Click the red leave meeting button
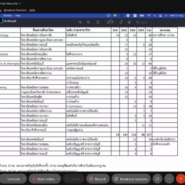This screenshot has height=185, width=185. tap(180, 179)
